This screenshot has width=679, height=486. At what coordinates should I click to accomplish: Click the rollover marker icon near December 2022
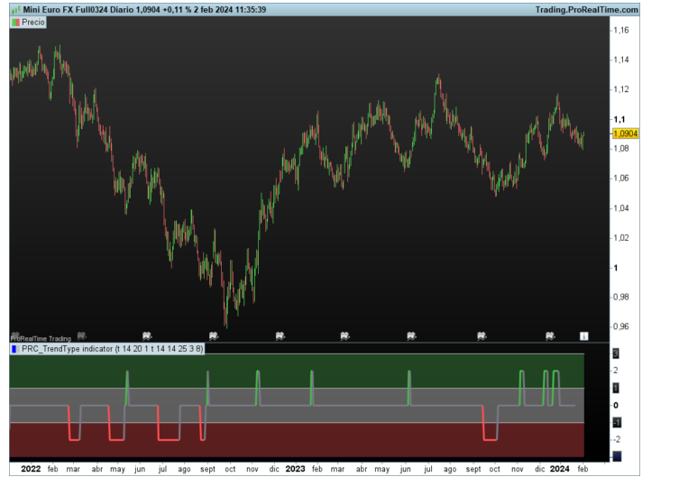pos(280,335)
